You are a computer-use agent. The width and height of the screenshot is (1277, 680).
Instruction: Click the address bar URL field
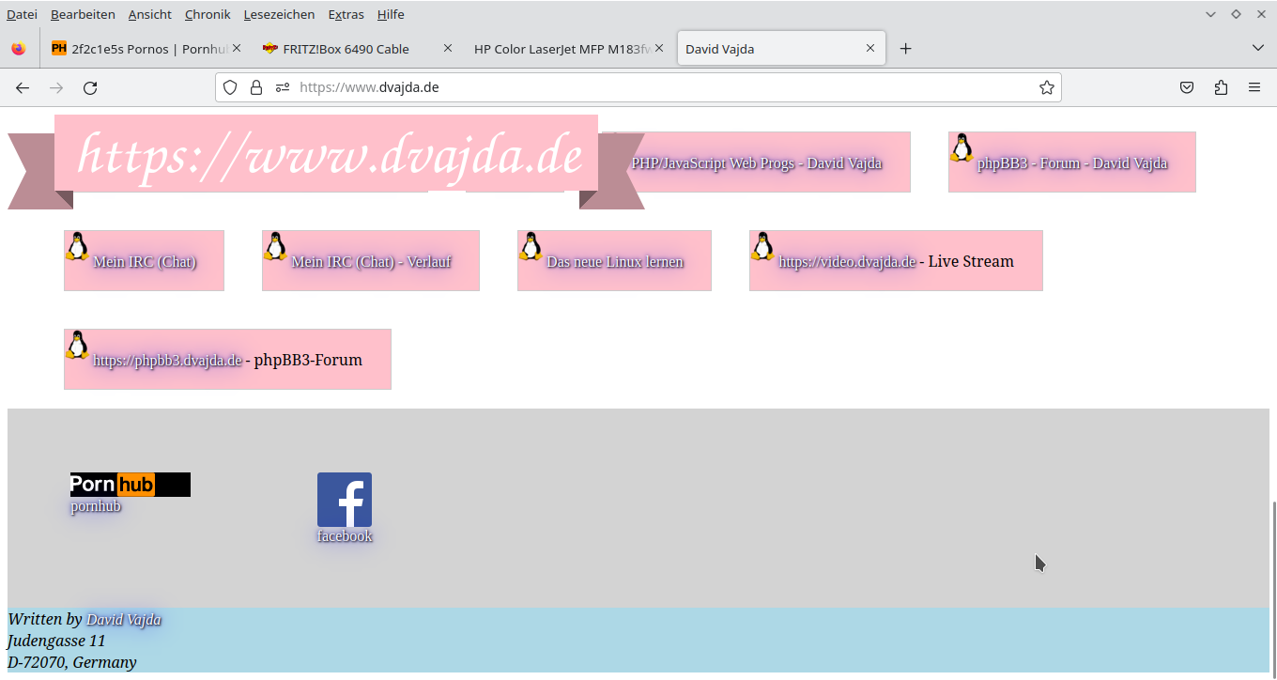(657, 87)
